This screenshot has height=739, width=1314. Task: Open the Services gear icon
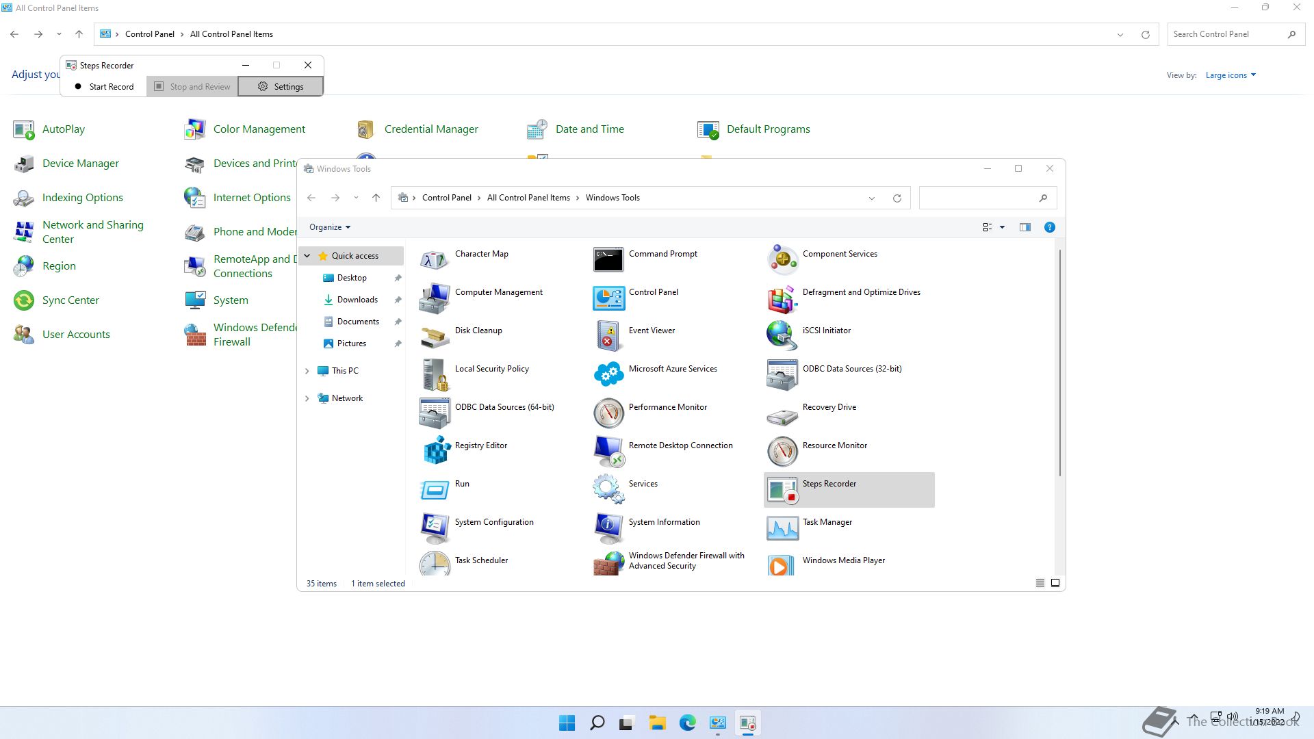608,489
